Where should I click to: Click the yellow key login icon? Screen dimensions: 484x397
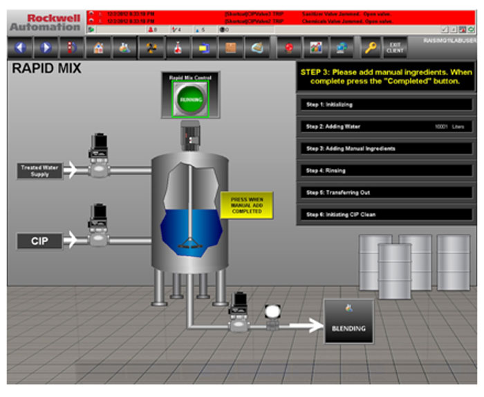(x=370, y=48)
